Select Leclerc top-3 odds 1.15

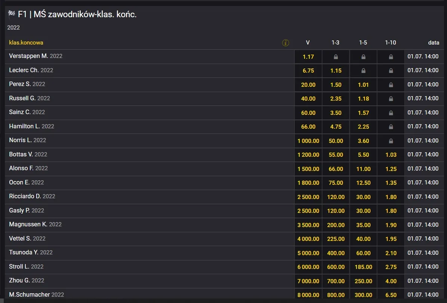(x=336, y=71)
